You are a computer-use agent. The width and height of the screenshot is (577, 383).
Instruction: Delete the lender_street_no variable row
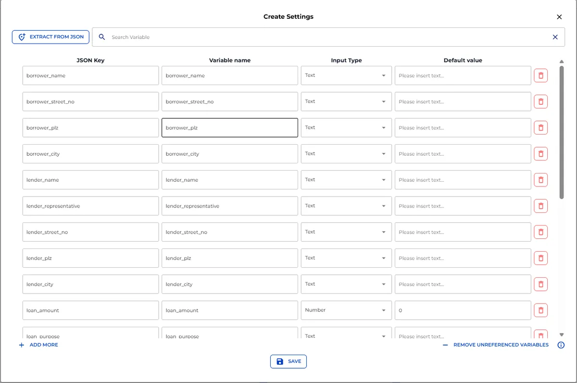click(x=540, y=232)
